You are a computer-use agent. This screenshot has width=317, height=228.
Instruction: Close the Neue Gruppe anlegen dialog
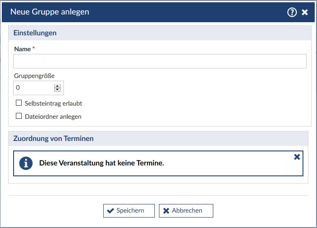(x=305, y=12)
